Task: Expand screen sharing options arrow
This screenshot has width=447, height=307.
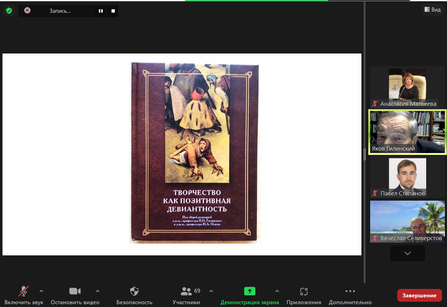Action: click(x=277, y=291)
